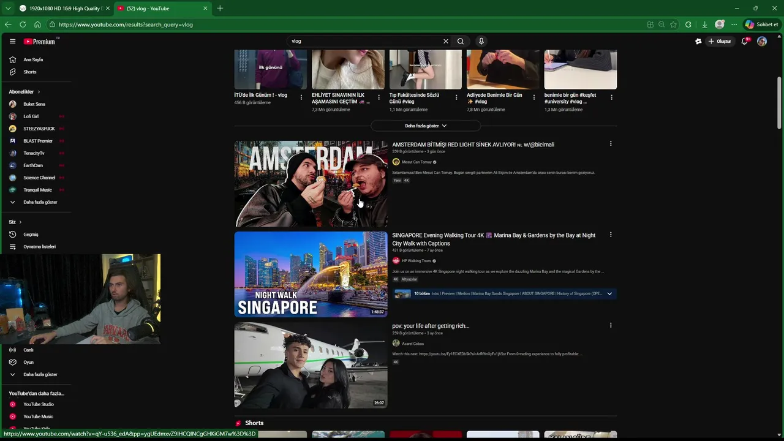Screen dimensions: 784x441
Task: Open Buket Sena channel subscription
Action: tap(36, 104)
